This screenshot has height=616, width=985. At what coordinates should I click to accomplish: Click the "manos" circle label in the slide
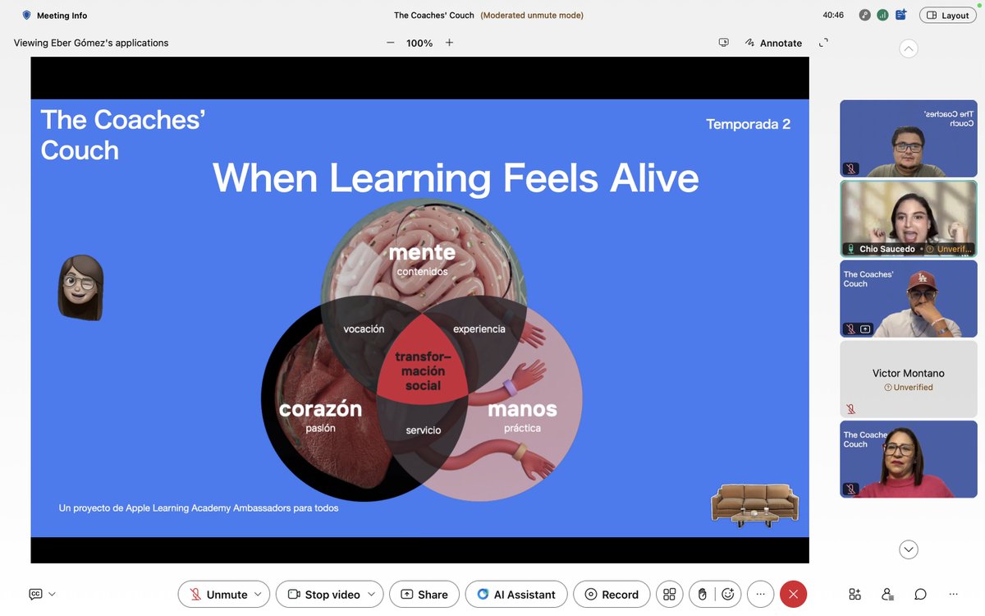click(x=523, y=408)
